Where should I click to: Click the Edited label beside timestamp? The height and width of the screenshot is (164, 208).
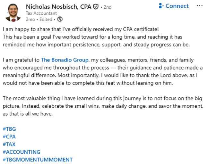point(46,19)
